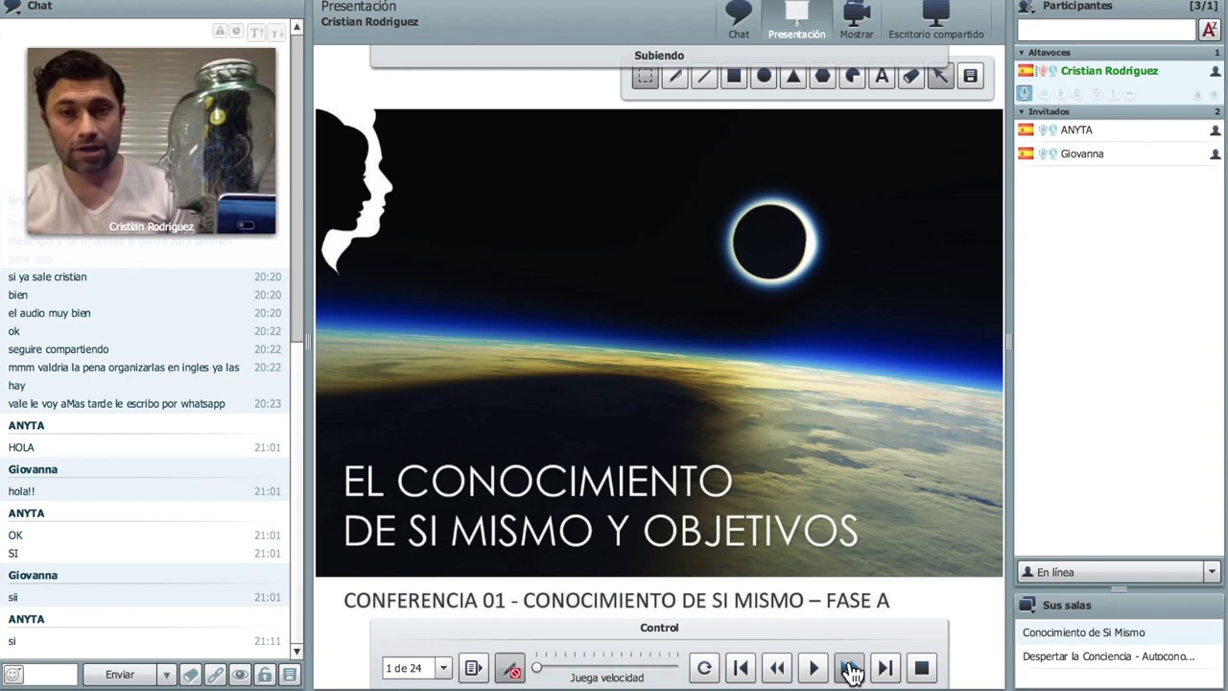Screen dimensions: 1228x691
Task: Open the emoticon picker in chat
Action: point(12,675)
